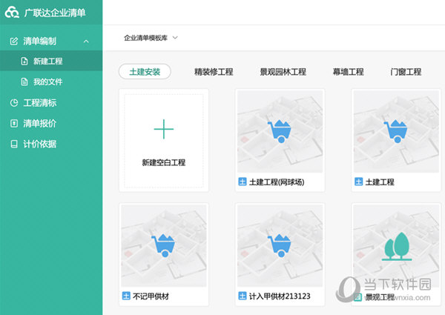Open the 企业清单模板库 dropdown
The width and height of the screenshot is (445, 315).
pyautogui.click(x=151, y=38)
